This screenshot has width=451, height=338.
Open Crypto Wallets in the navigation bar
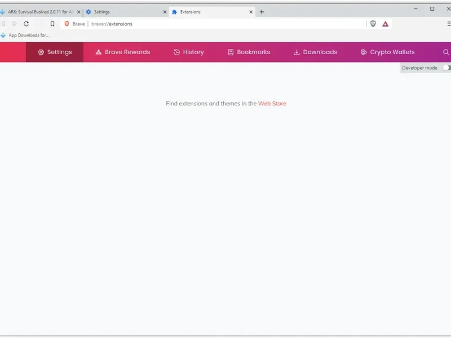387,52
